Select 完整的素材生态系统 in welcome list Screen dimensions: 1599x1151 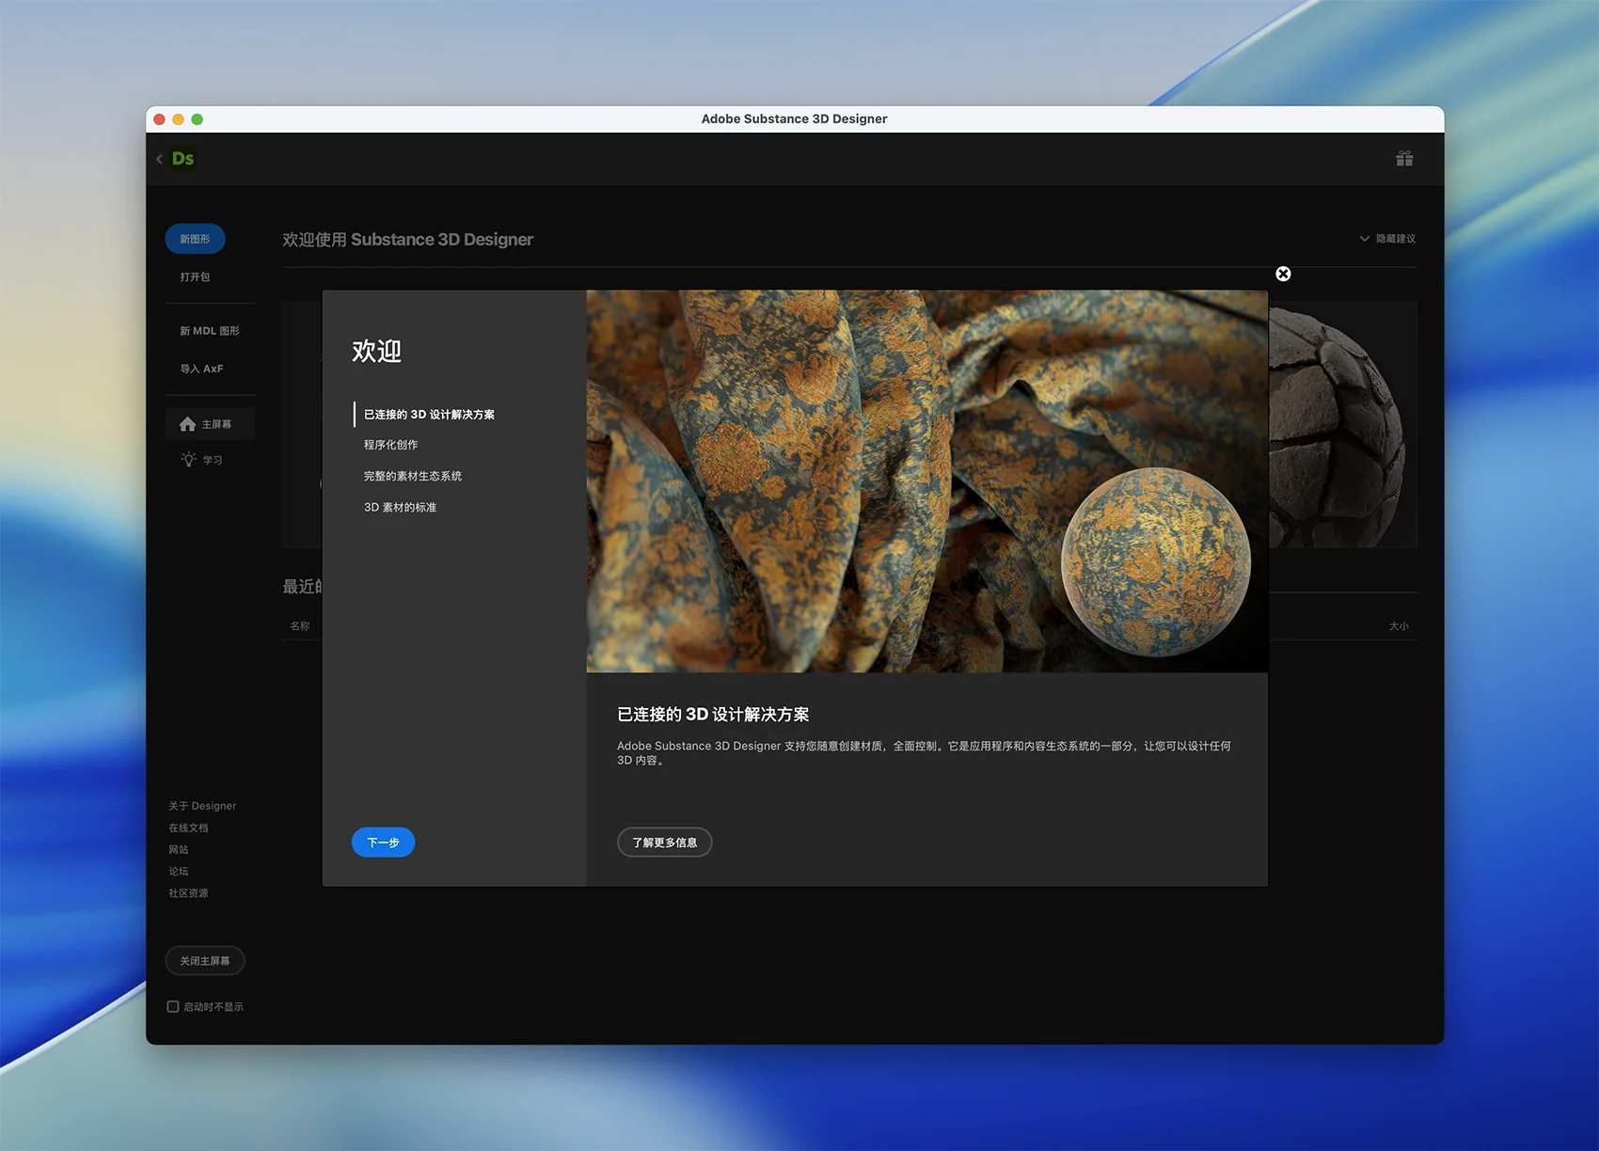click(412, 476)
